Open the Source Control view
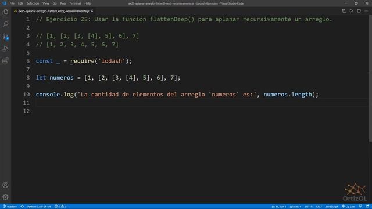Image resolution: width=372 pixels, height=209 pixels. (x=5, y=36)
